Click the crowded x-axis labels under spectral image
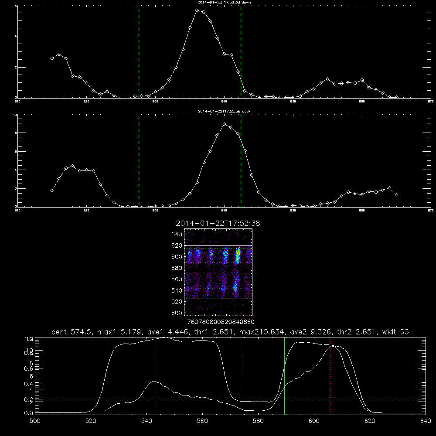The height and width of the screenshot is (436, 436). tap(221, 322)
